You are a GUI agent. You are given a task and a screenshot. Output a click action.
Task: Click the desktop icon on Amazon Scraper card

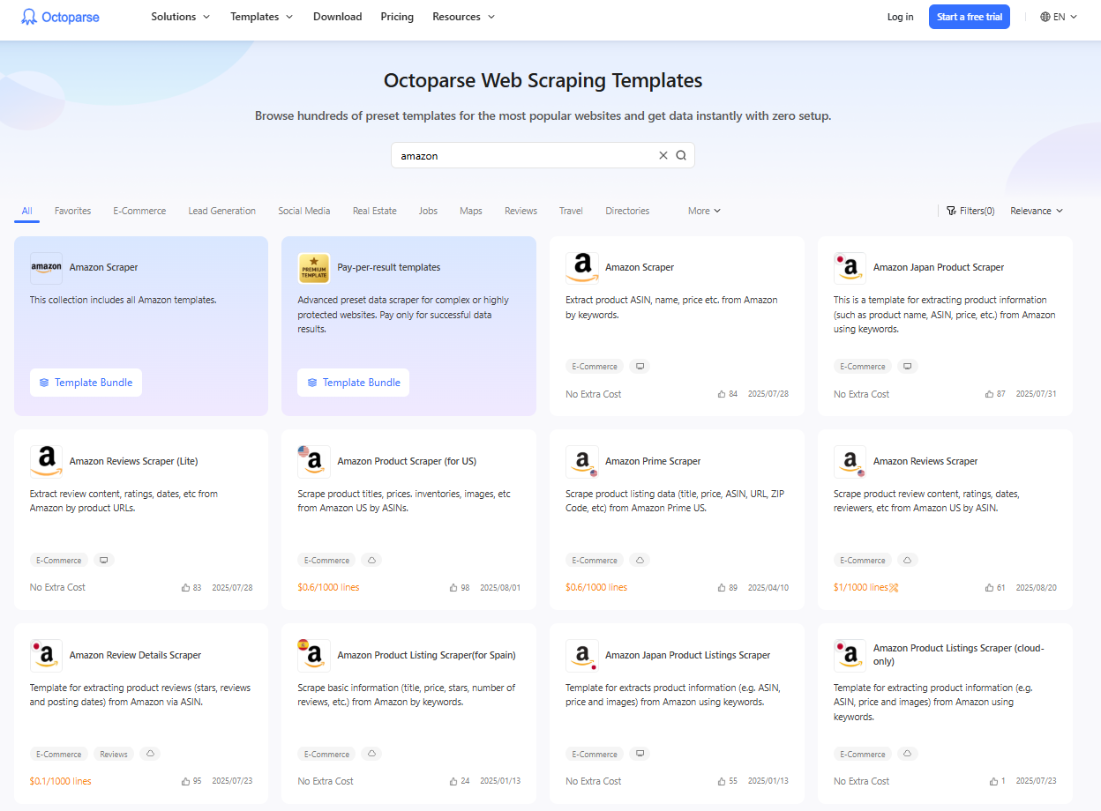(640, 366)
